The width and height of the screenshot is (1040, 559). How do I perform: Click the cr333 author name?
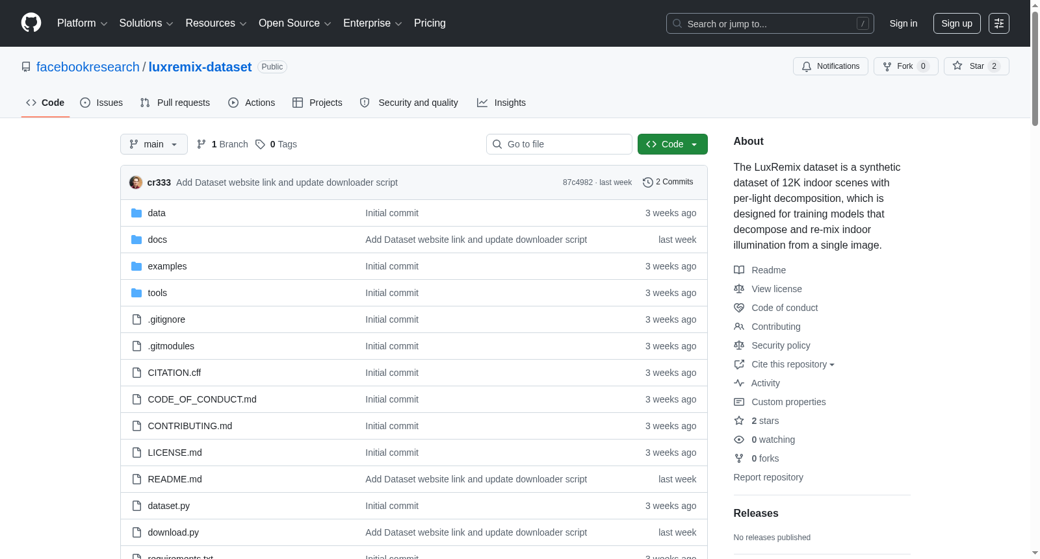point(159,182)
